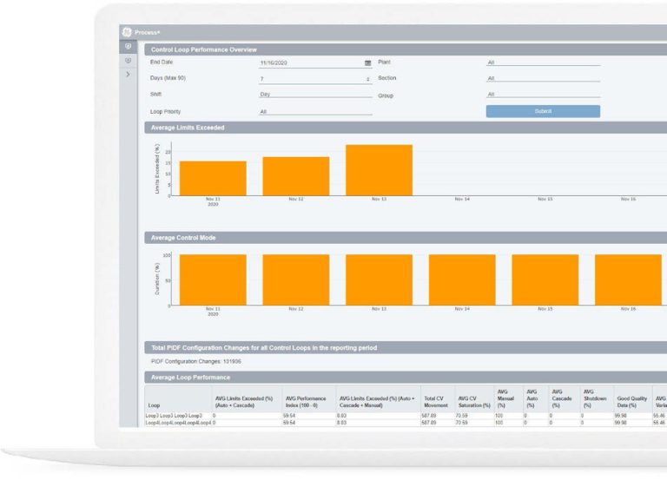Sort by Total CV Movement column

pos(435,400)
